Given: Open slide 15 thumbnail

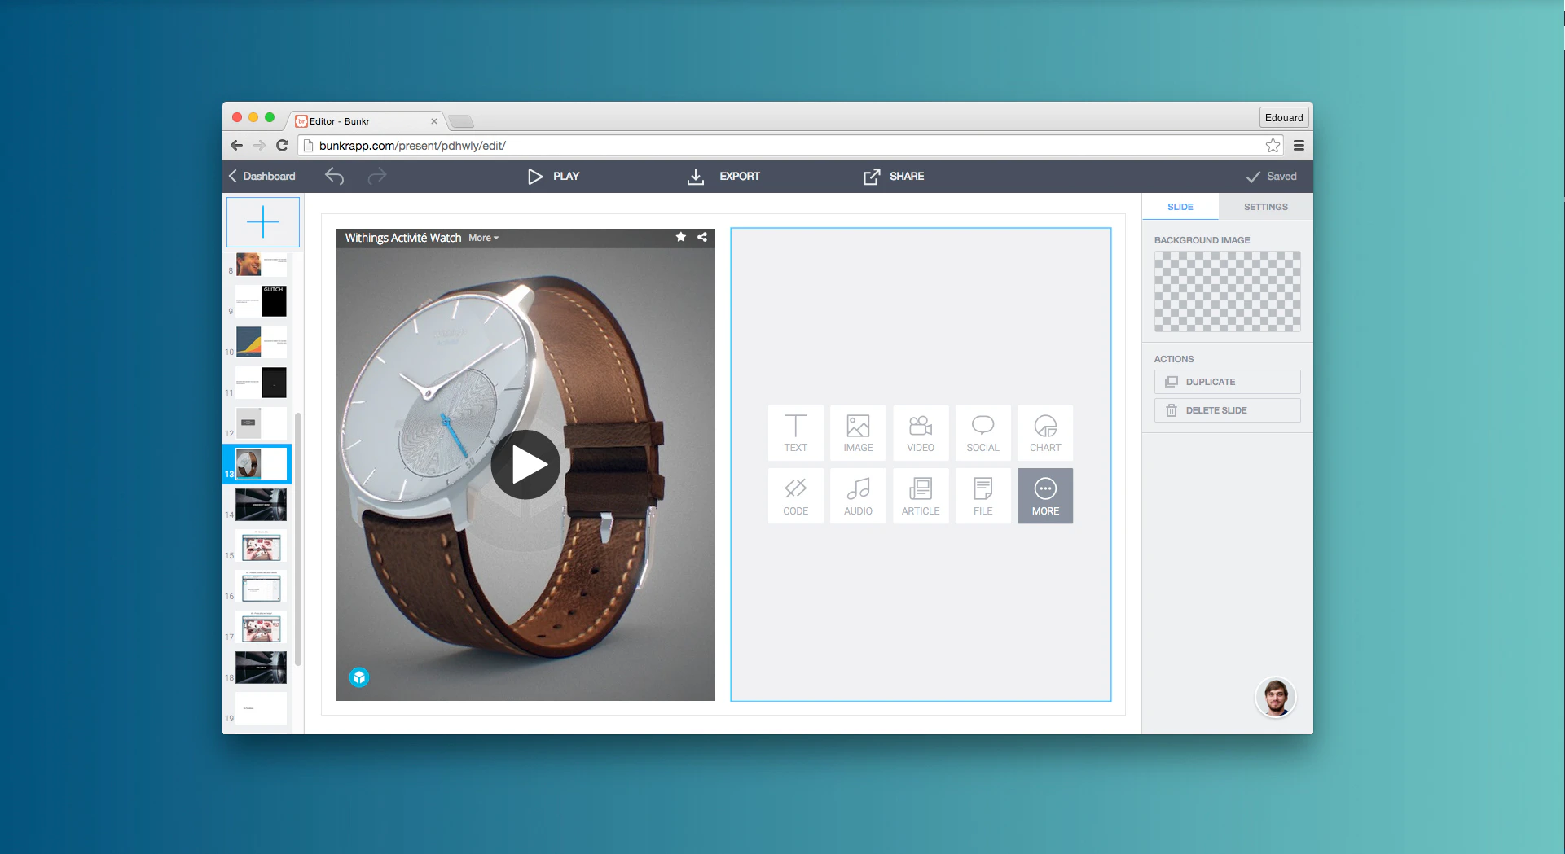Looking at the screenshot, I should coord(261,545).
